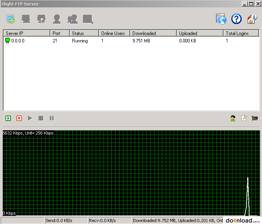Click the gray stop server button
Viewport: 262px width, 224px height.
(x=41, y=118)
